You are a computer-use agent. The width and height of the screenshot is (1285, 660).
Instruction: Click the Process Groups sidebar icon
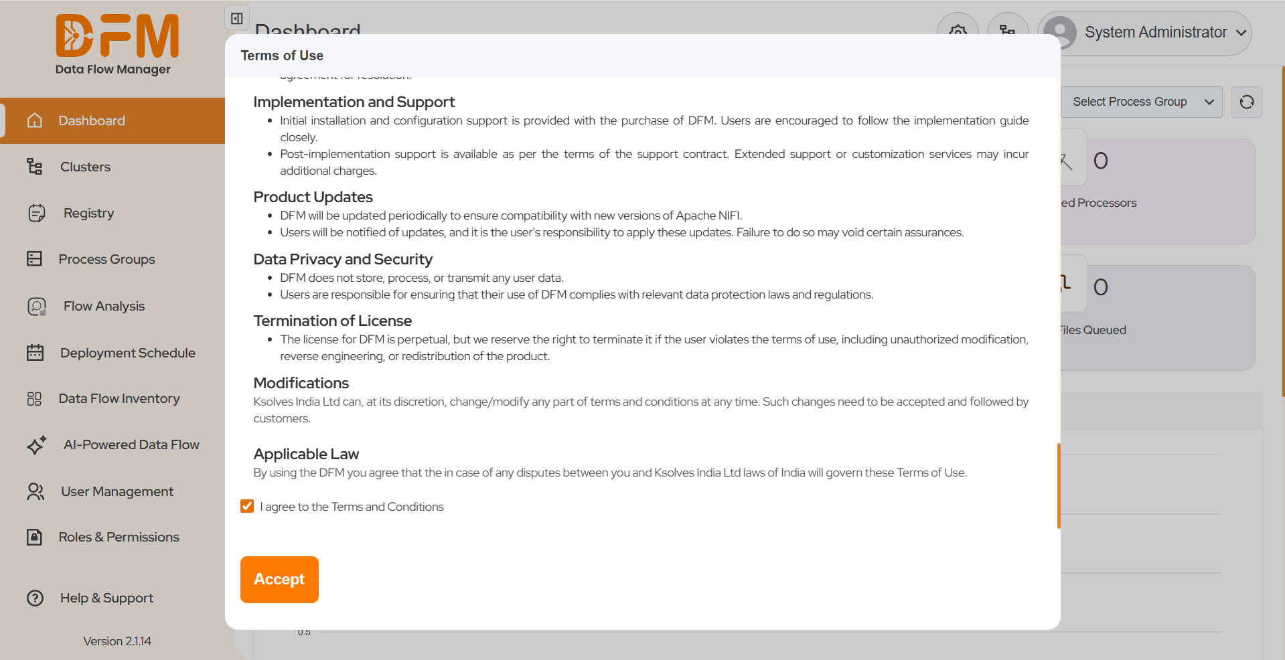coord(35,259)
